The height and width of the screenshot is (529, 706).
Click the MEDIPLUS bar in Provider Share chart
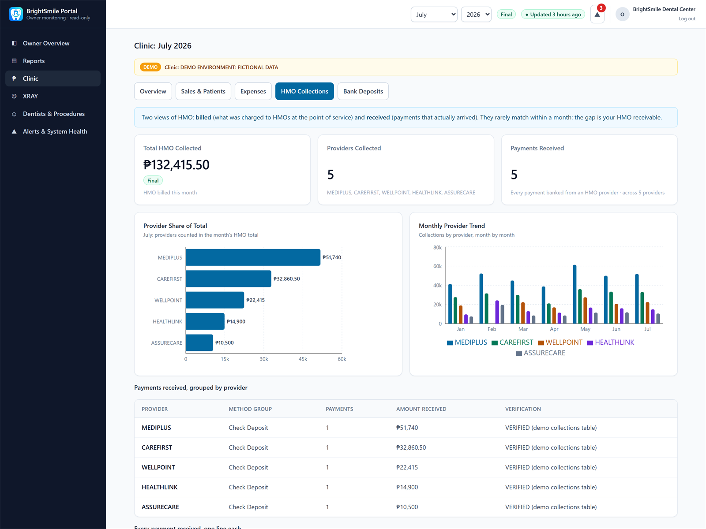click(x=253, y=257)
